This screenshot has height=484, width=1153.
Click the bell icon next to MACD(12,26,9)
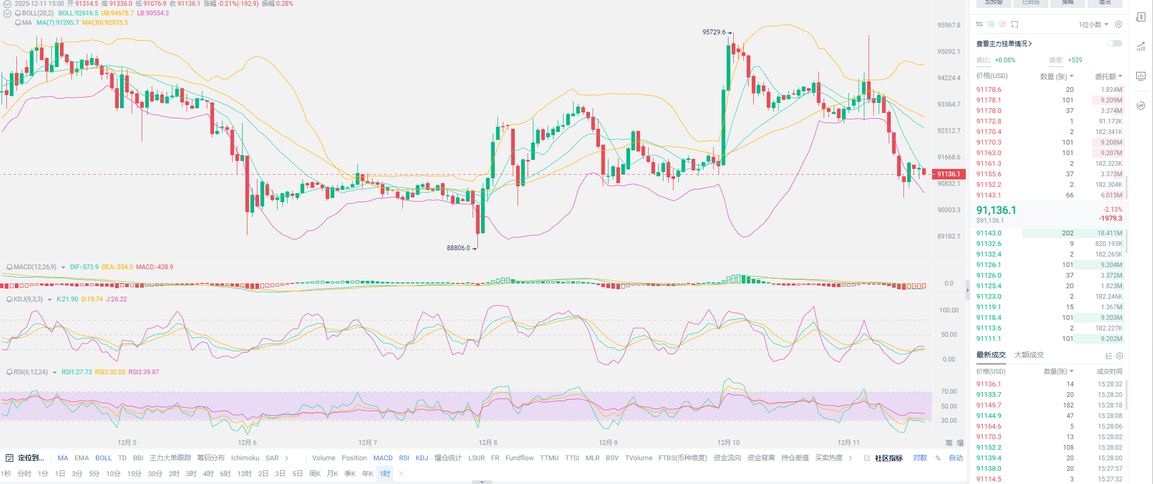point(10,267)
